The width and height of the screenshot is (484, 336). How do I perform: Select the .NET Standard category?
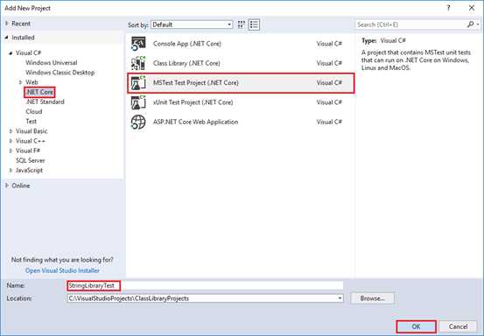click(x=45, y=101)
